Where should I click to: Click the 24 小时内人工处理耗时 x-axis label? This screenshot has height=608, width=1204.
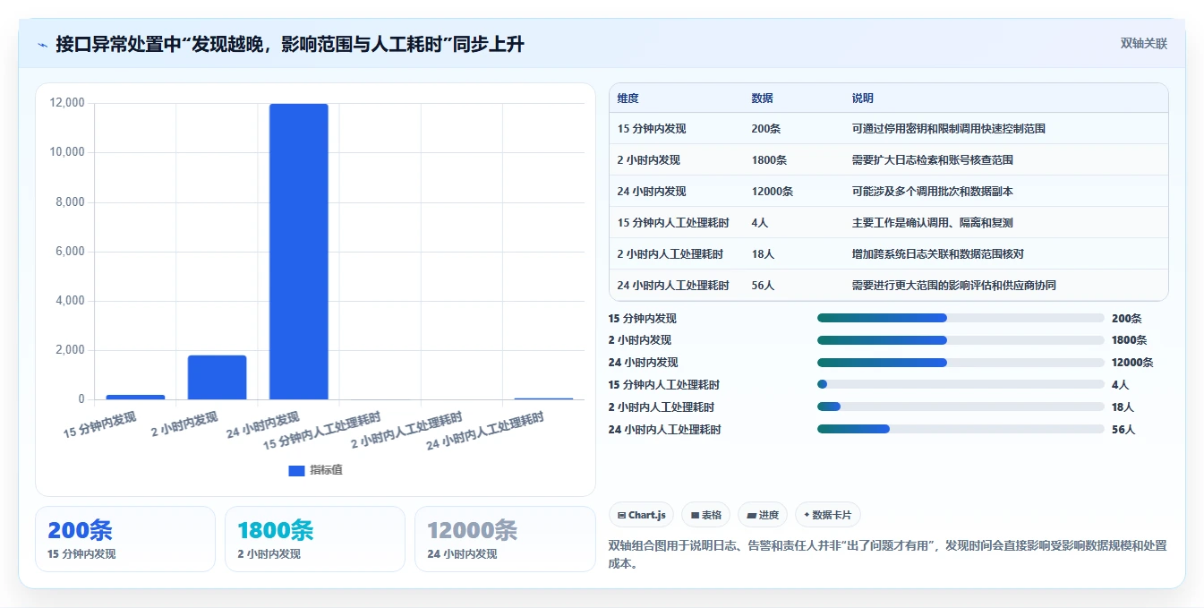485,431
